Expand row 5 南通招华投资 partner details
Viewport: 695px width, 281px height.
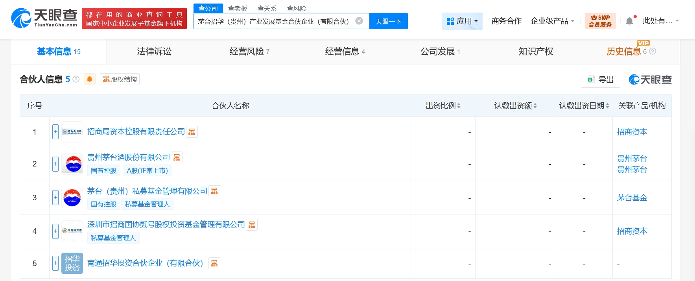click(x=55, y=263)
